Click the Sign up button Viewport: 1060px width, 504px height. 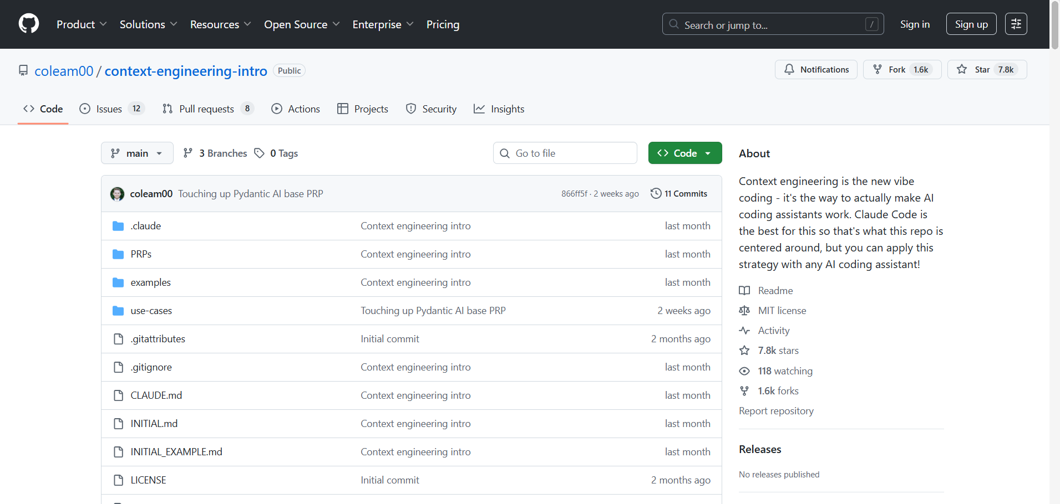[971, 24]
